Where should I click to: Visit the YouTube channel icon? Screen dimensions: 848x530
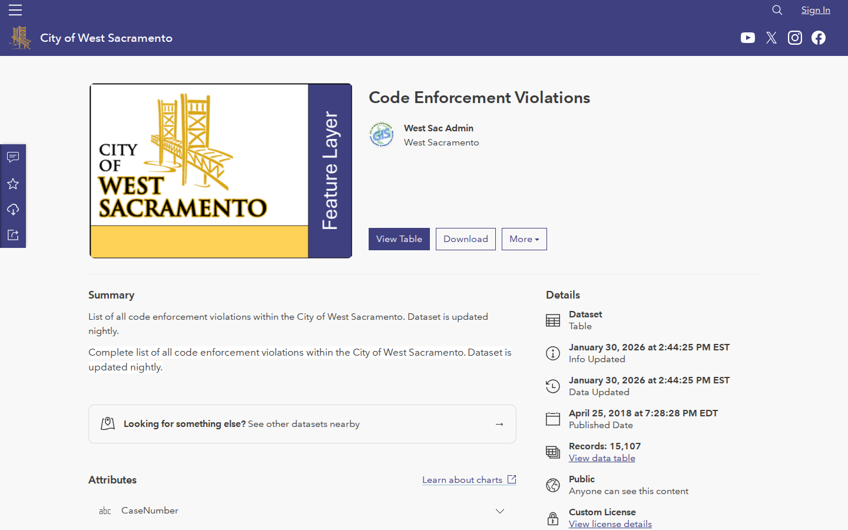click(x=748, y=38)
